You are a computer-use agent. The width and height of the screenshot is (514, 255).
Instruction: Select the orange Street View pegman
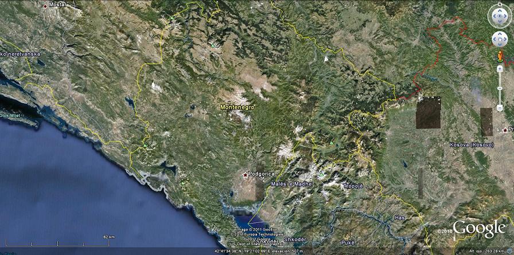click(x=499, y=56)
